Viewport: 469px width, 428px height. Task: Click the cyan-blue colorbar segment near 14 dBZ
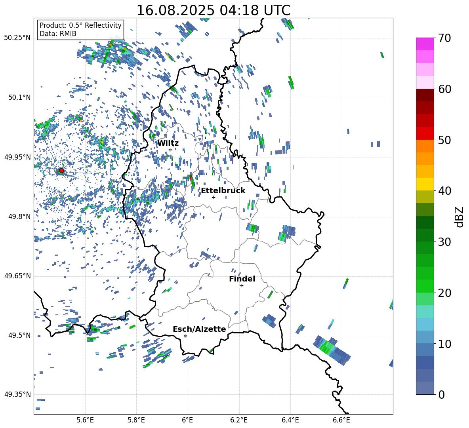pos(425,325)
